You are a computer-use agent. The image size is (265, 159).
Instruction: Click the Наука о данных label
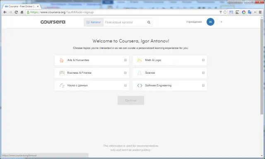click(77, 85)
